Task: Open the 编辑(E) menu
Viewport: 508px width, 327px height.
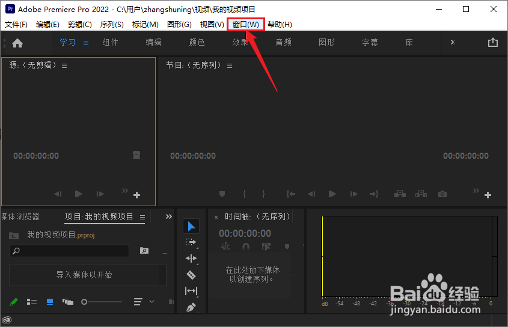Action: coord(47,25)
